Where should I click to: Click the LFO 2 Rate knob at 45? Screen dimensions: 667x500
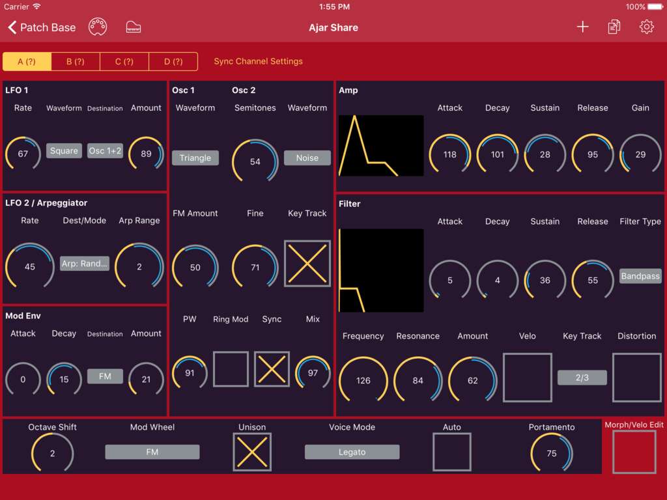30,266
